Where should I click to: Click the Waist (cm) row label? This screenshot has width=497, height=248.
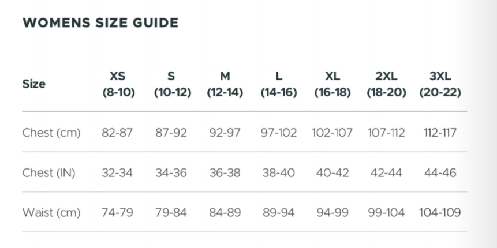(x=51, y=212)
